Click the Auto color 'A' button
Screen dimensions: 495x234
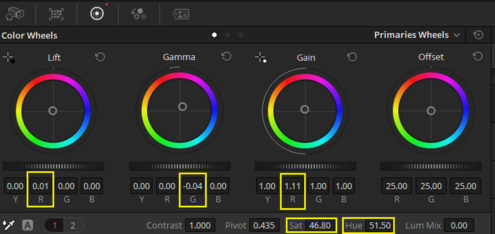[27, 225]
